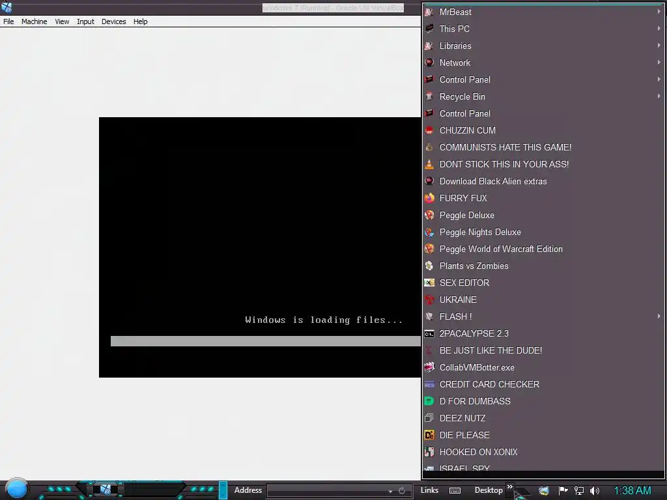Click the Peggle Nights Deluxe icon
The height and width of the screenshot is (500, 667).
(x=429, y=232)
